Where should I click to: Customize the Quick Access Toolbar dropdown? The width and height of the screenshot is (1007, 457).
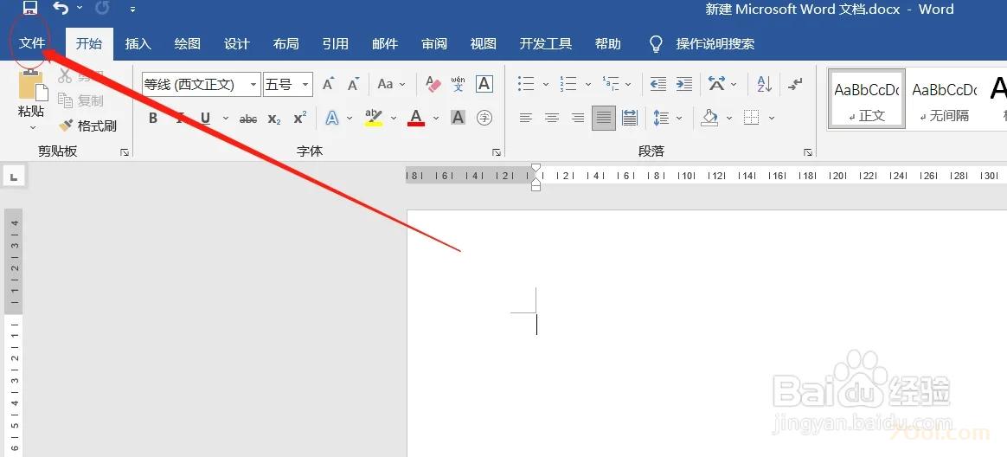tap(132, 9)
